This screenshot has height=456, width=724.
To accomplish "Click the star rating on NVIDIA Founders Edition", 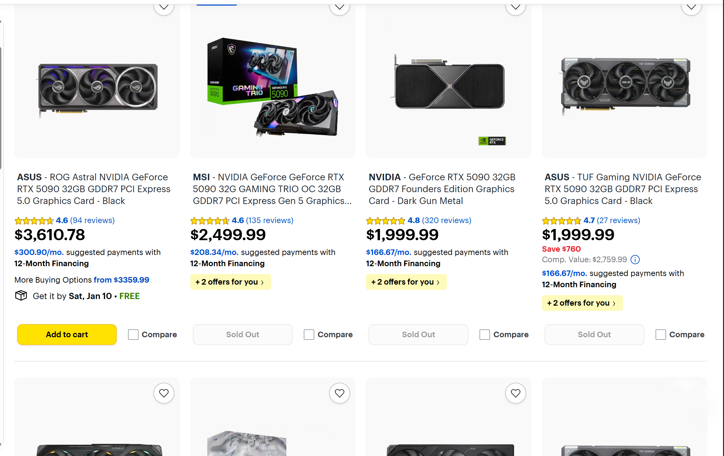I will (x=384, y=220).
